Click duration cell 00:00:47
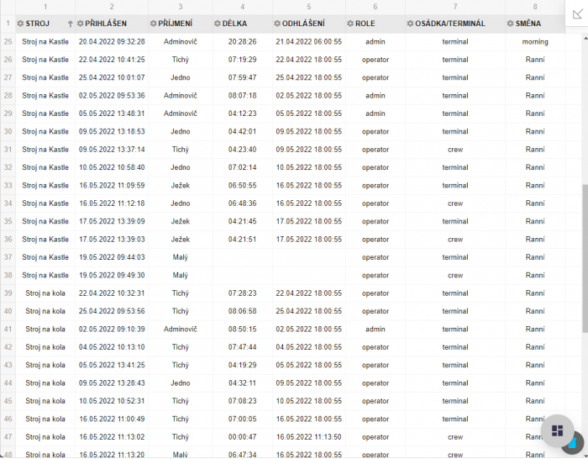The height and width of the screenshot is (459, 588). [x=242, y=437]
